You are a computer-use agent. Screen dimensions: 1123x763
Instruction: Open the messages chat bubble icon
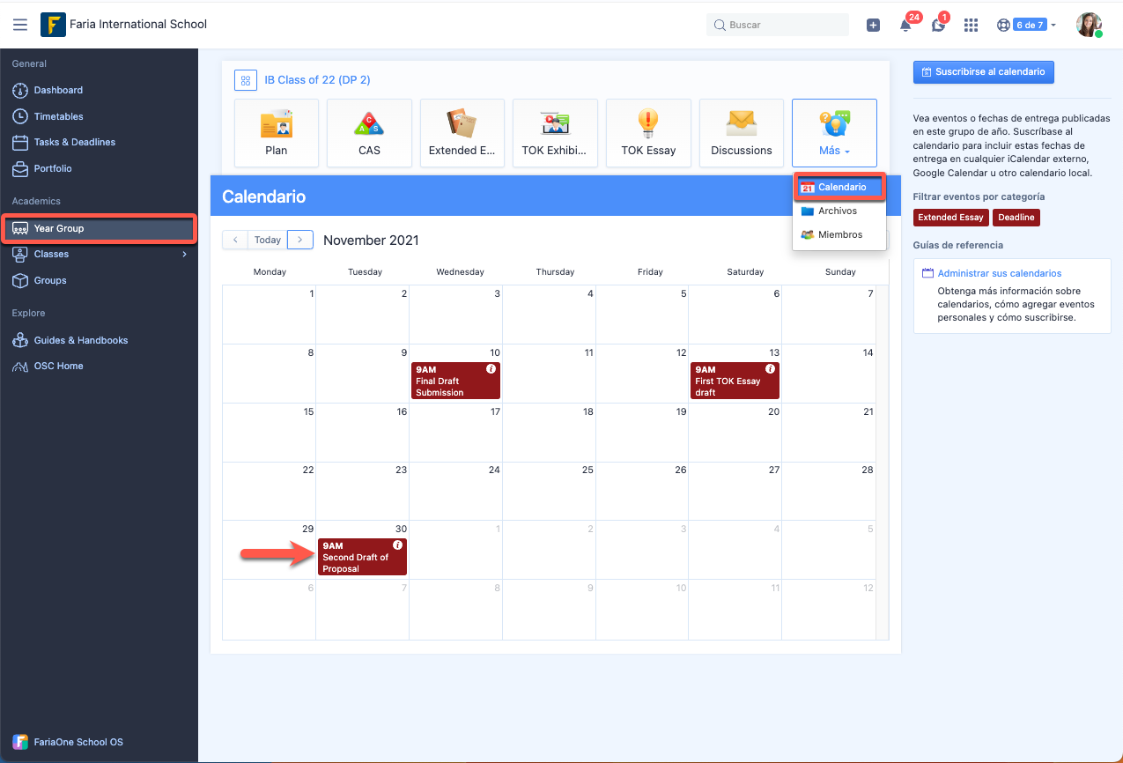938,26
